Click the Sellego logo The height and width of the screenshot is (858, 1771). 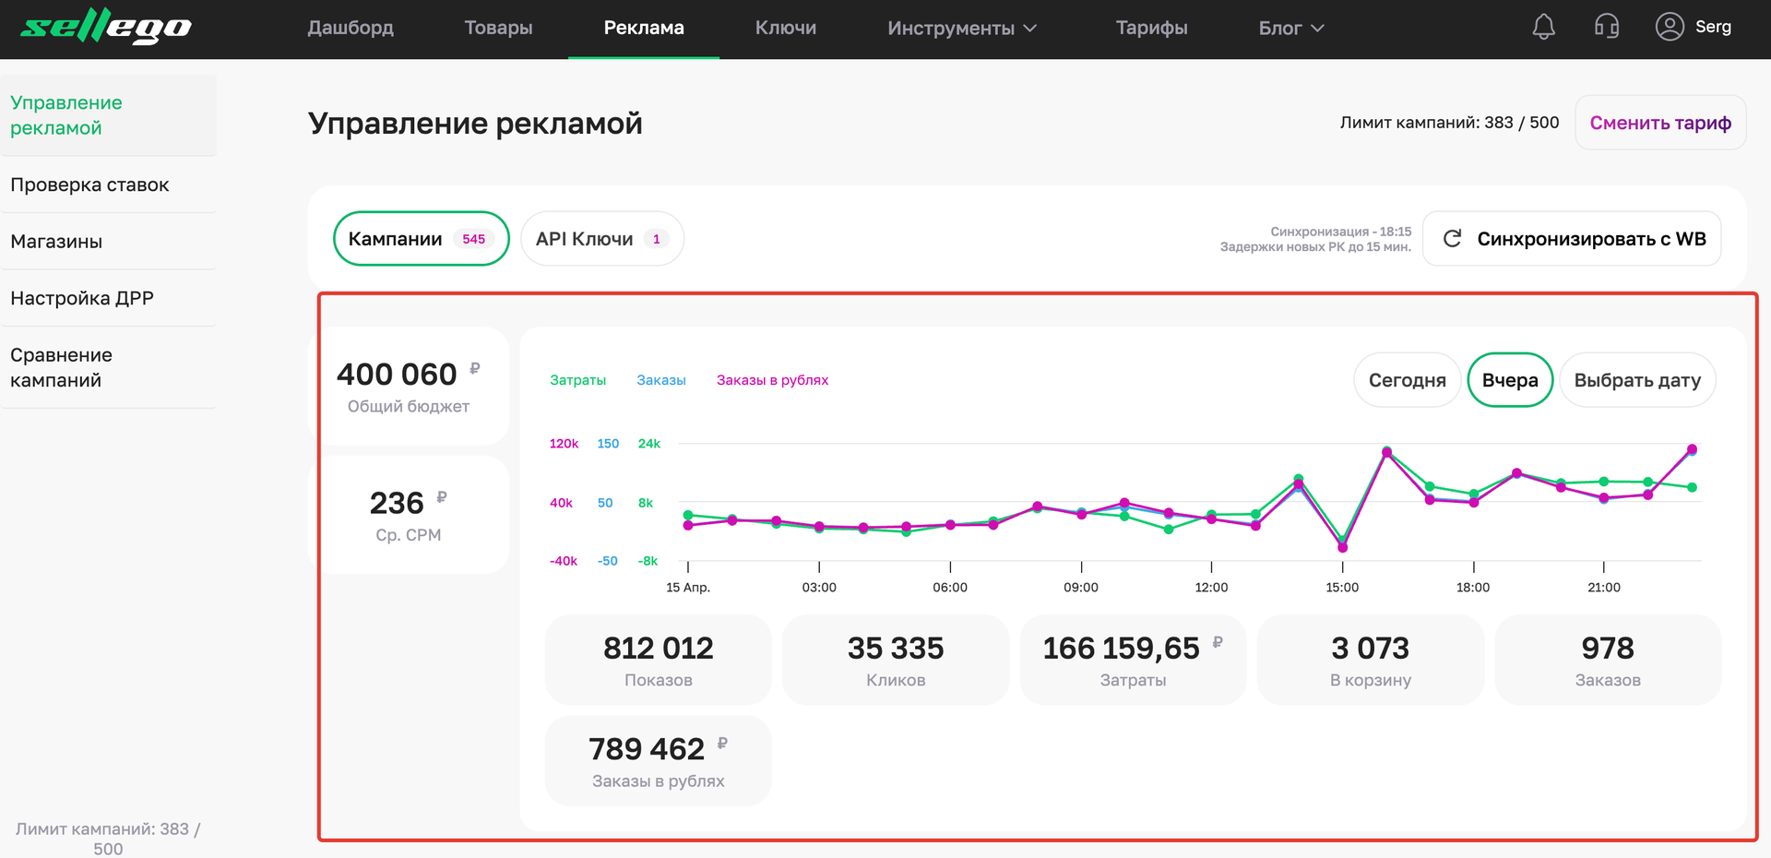tap(106, 28)
